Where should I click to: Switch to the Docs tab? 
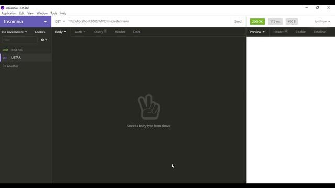point(137,32)
